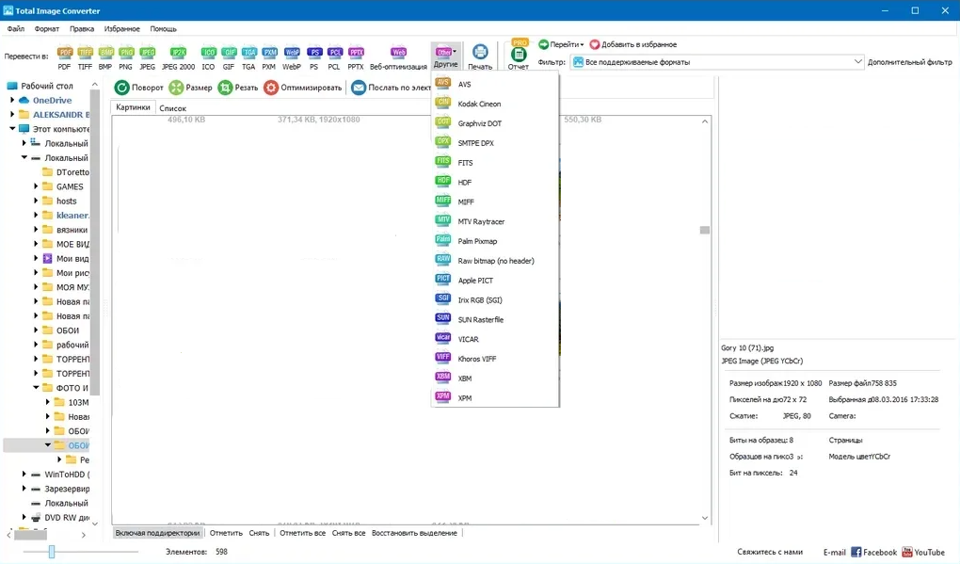
Task: Click the Оптимизировать optimize button
Action: click(302, 88)
